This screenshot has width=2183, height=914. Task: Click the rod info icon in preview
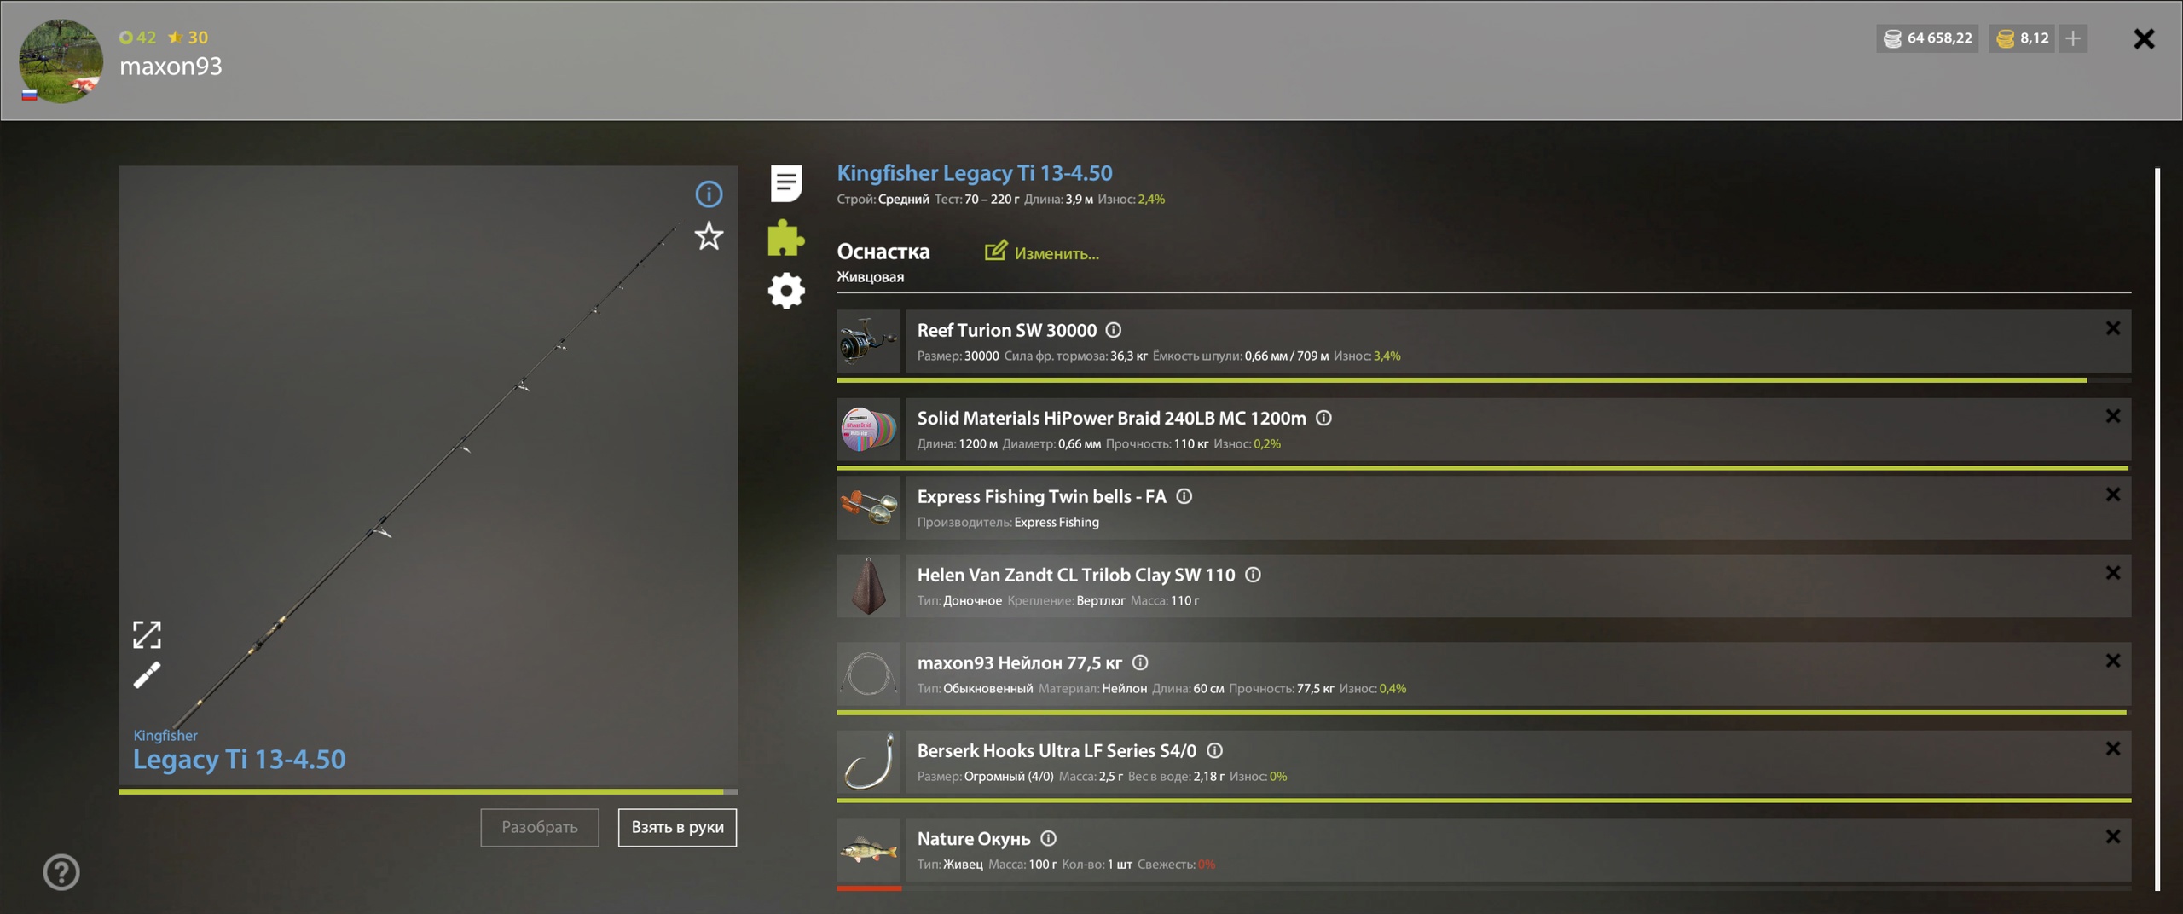click(x=709, y=194)
